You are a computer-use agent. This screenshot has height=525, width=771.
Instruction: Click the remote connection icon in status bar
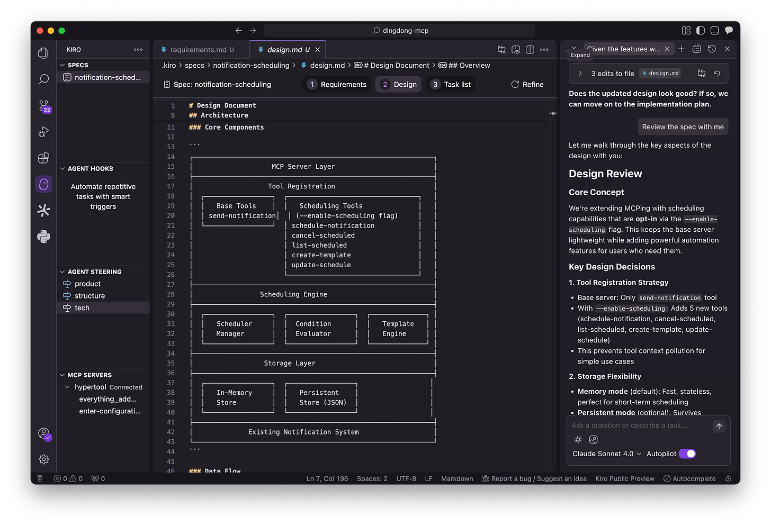[40, 478]
